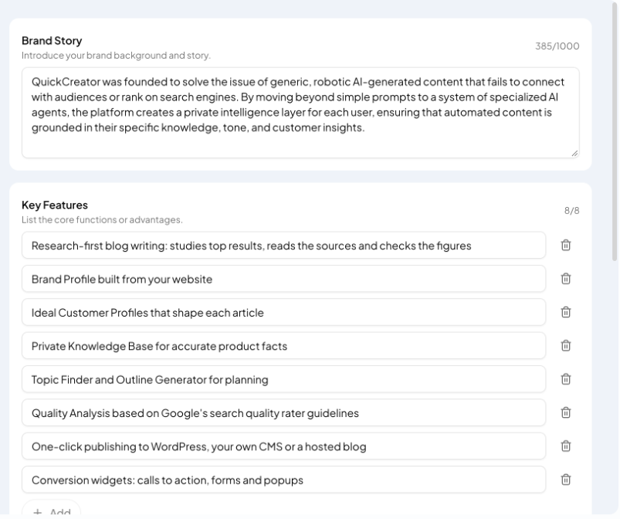Edit the Private Knowledge Base field
This screenshot has height=519, width=620.
click(284, 346)
